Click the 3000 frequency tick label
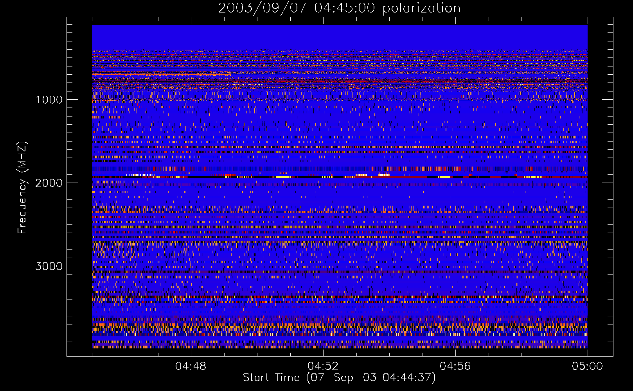The width and height of the screenshot is (633, 391). click(x=49, y=266)
